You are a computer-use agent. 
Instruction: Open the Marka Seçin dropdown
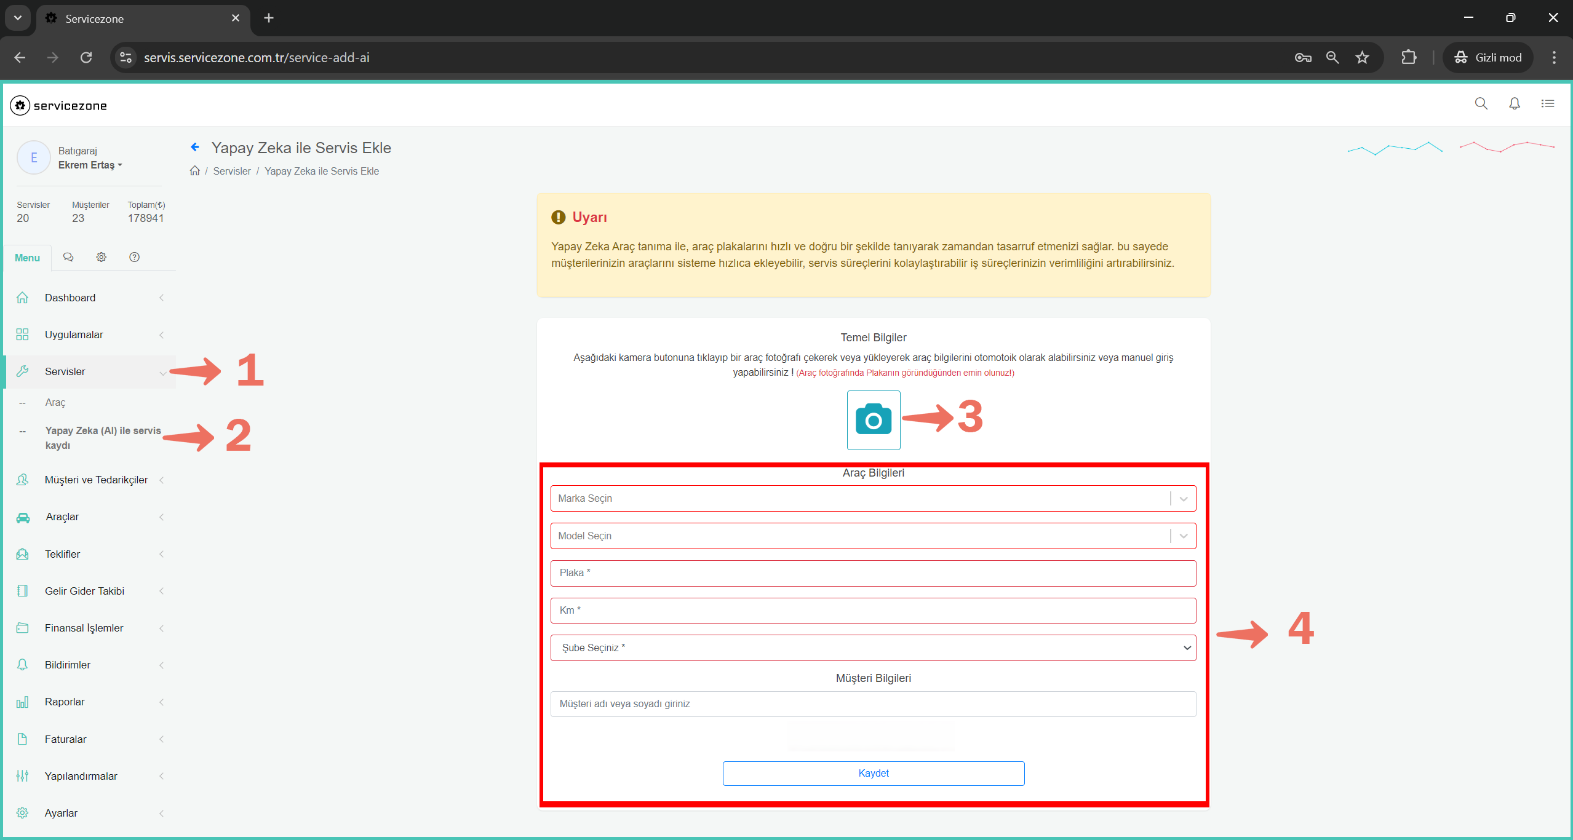pyautogui.click(x=872, y=498)
